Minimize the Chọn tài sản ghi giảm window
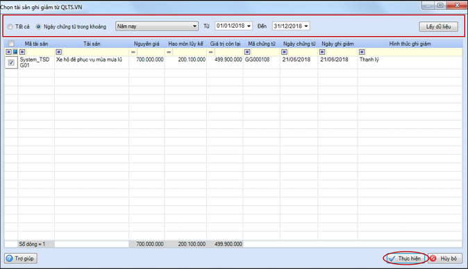The image size is (468, 269). (x=428, y=5)
